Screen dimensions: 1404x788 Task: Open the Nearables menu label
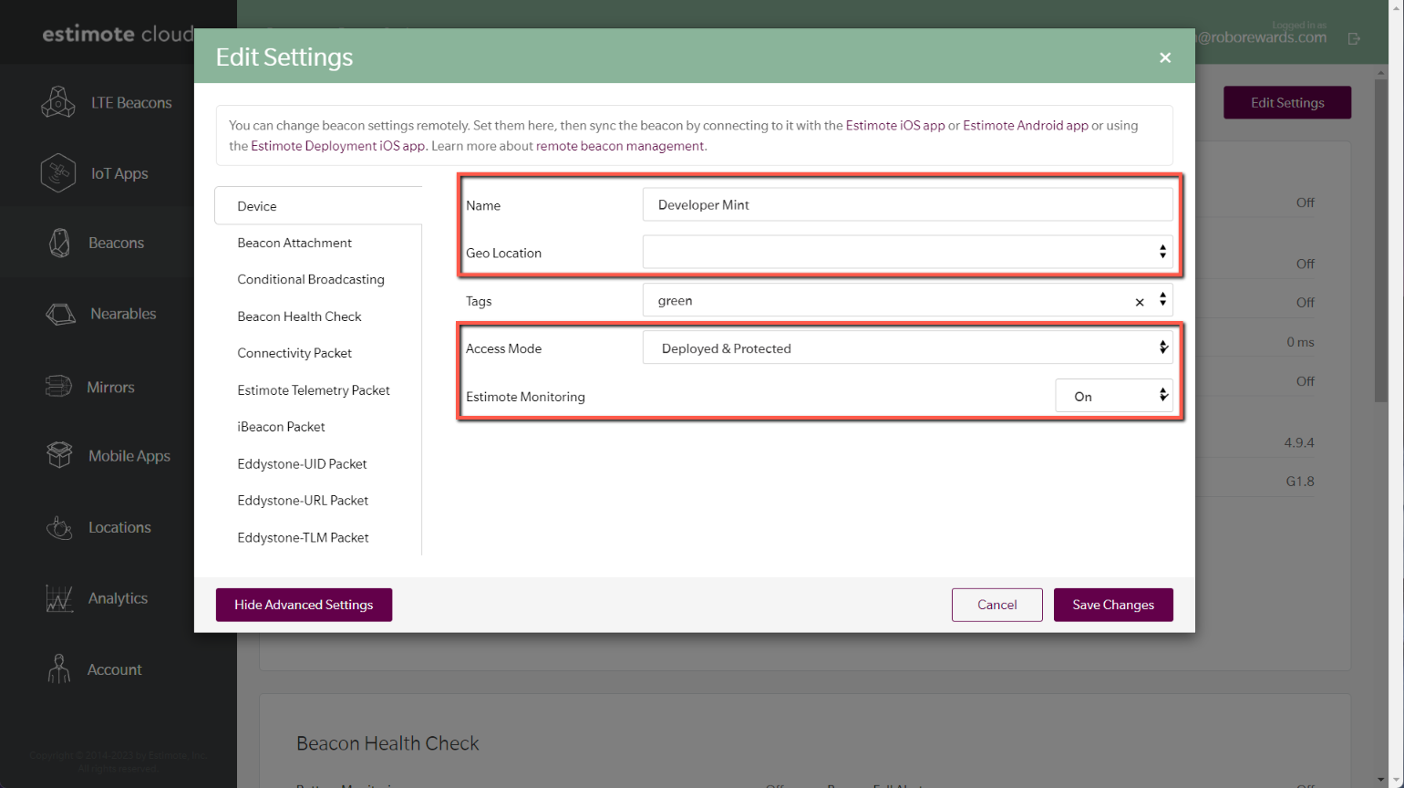pos(123,314)
